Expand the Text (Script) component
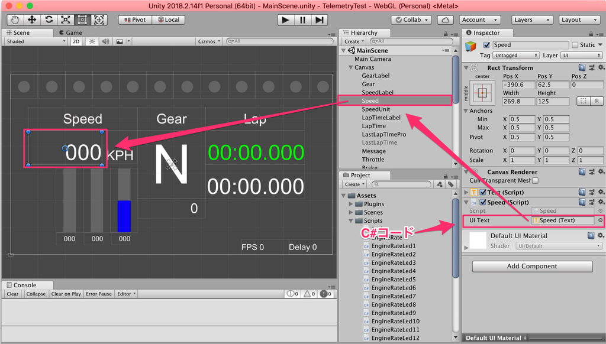 [x=466, y=192]
